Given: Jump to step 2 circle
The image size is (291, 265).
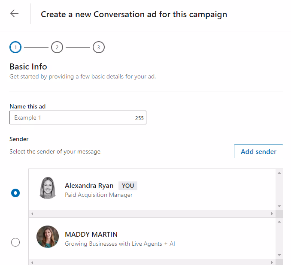Looking at the screenshot, I should coord(57,47).
